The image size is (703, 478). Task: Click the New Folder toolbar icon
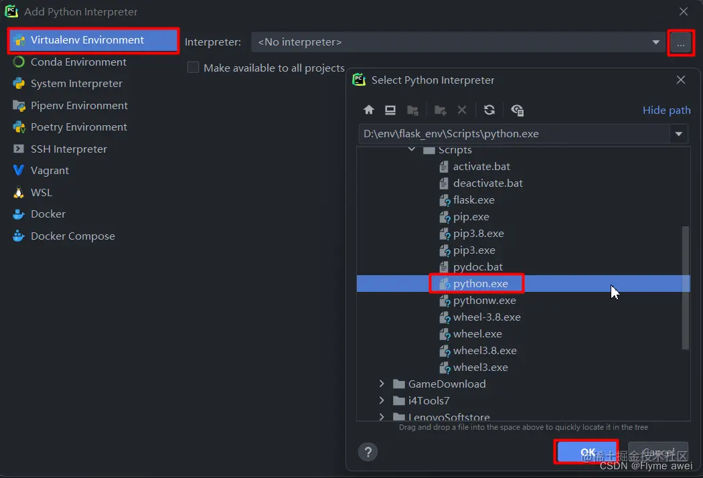point(441,110)
